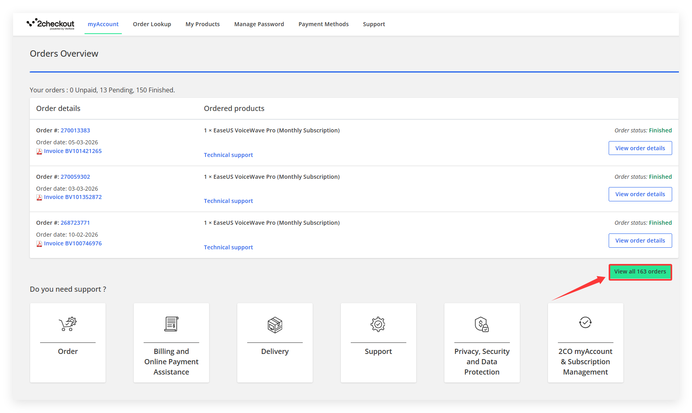The image size is (692, 413).
Task: View order details for order 268723771
Action: (x=640, y=241)
